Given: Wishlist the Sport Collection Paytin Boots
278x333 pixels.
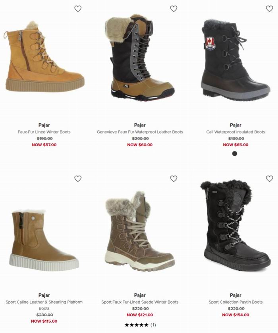Looking at the screenshot, I should 270,178.
